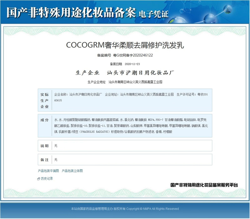The image size is (250, 219).
Task: Open 产品包装立体图 packaging 3D view
Action: [73, 171]
